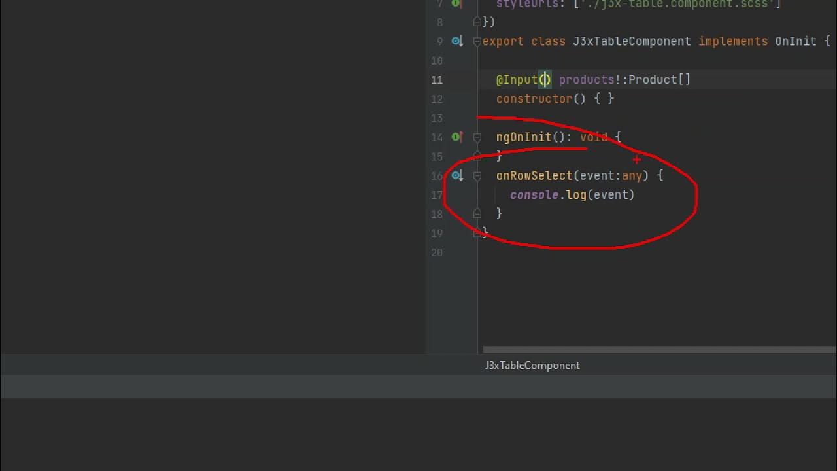Click the fold end marker on line 15
Viewport: 837px width, 471px height.
coord(477,156)
